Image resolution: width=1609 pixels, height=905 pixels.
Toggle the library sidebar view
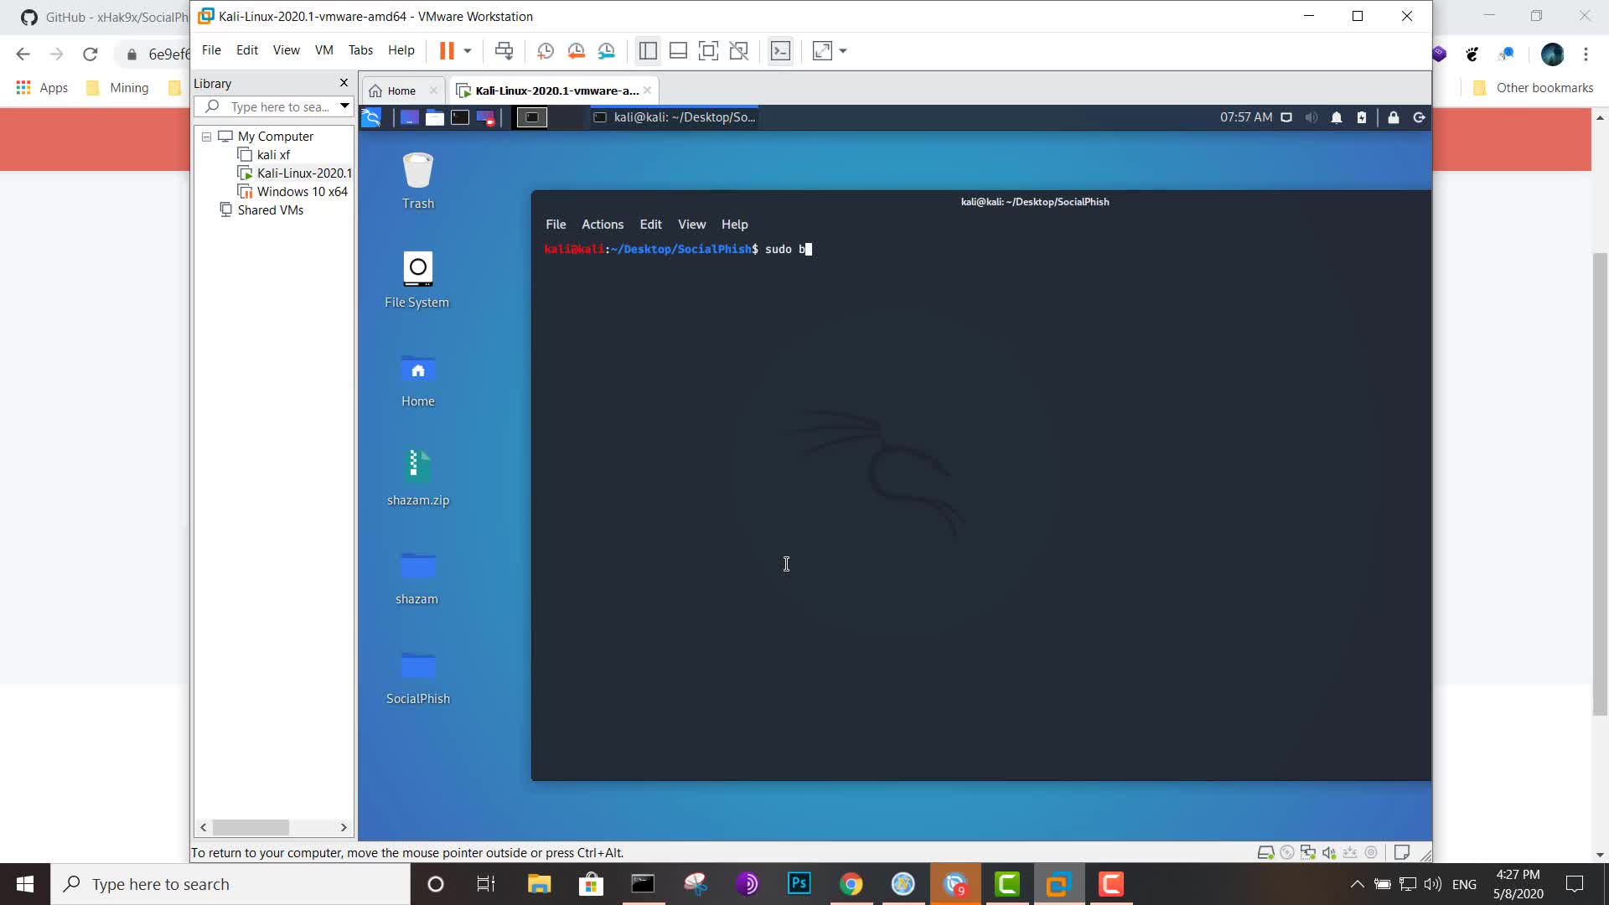click(648, 51)
